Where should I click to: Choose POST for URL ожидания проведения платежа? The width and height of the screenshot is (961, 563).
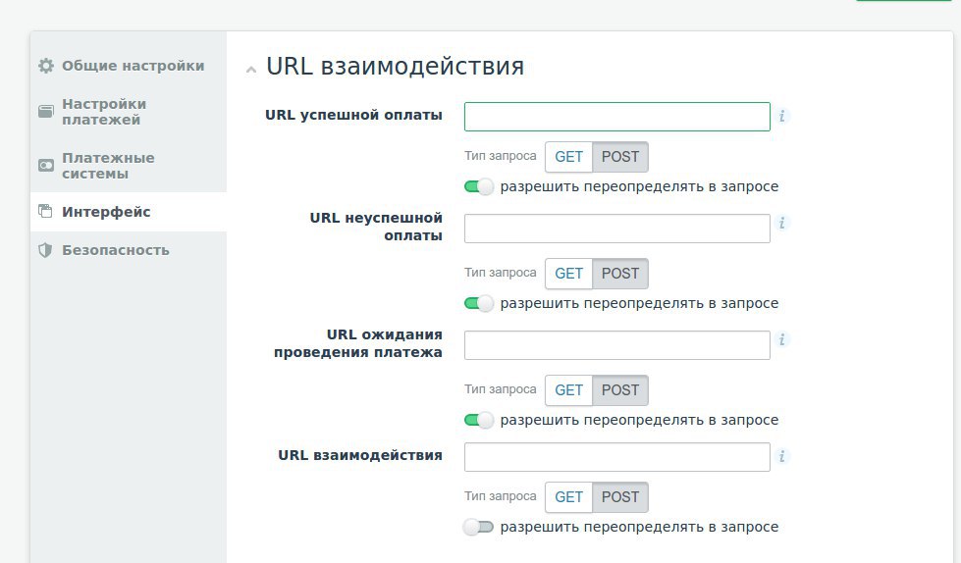point(620,390)
